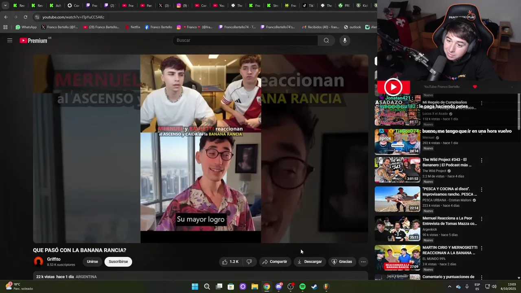Open Griffito channel name link
Image resolution: width=521 pixels, height=293 pixels.
click(54, 259)
